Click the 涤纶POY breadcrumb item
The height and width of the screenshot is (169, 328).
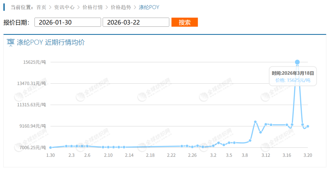point(149,7)
